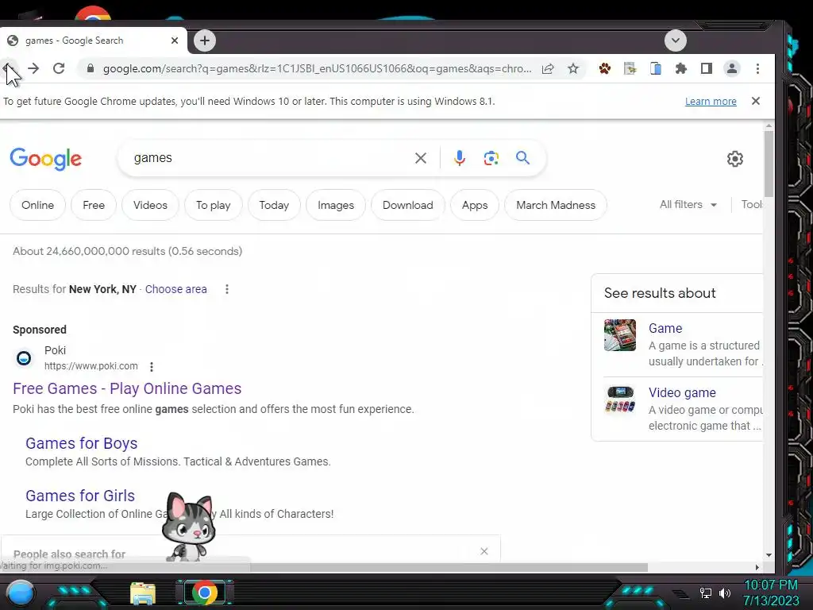Expand the tab search dropdown arrow
Screen dimensions: 813x610
(x=675, y=41)
